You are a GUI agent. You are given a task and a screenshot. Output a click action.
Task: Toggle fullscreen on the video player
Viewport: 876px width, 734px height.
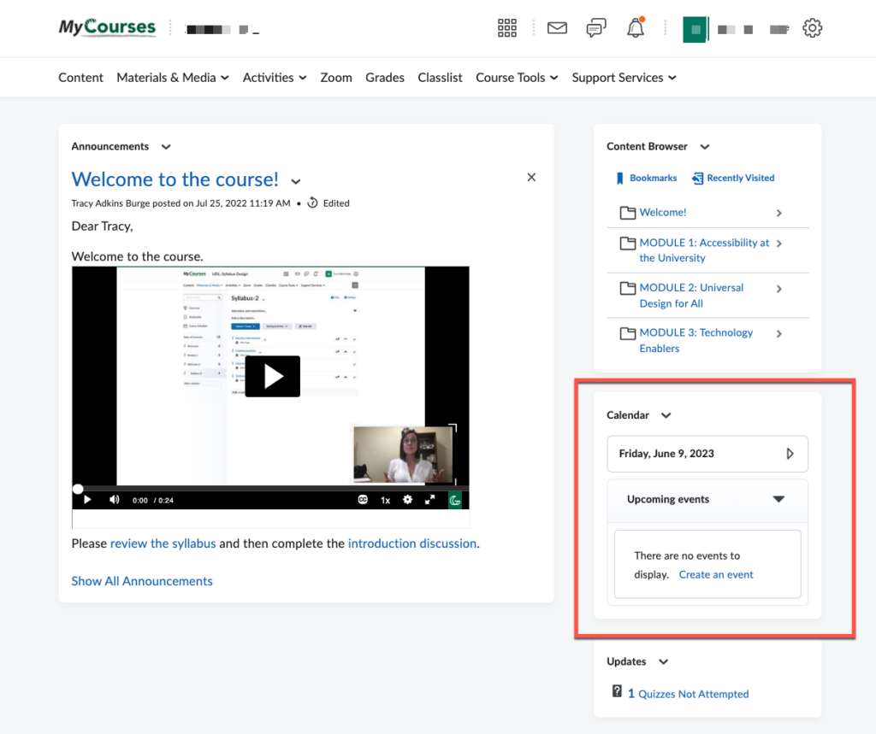[x=430, y=500]
